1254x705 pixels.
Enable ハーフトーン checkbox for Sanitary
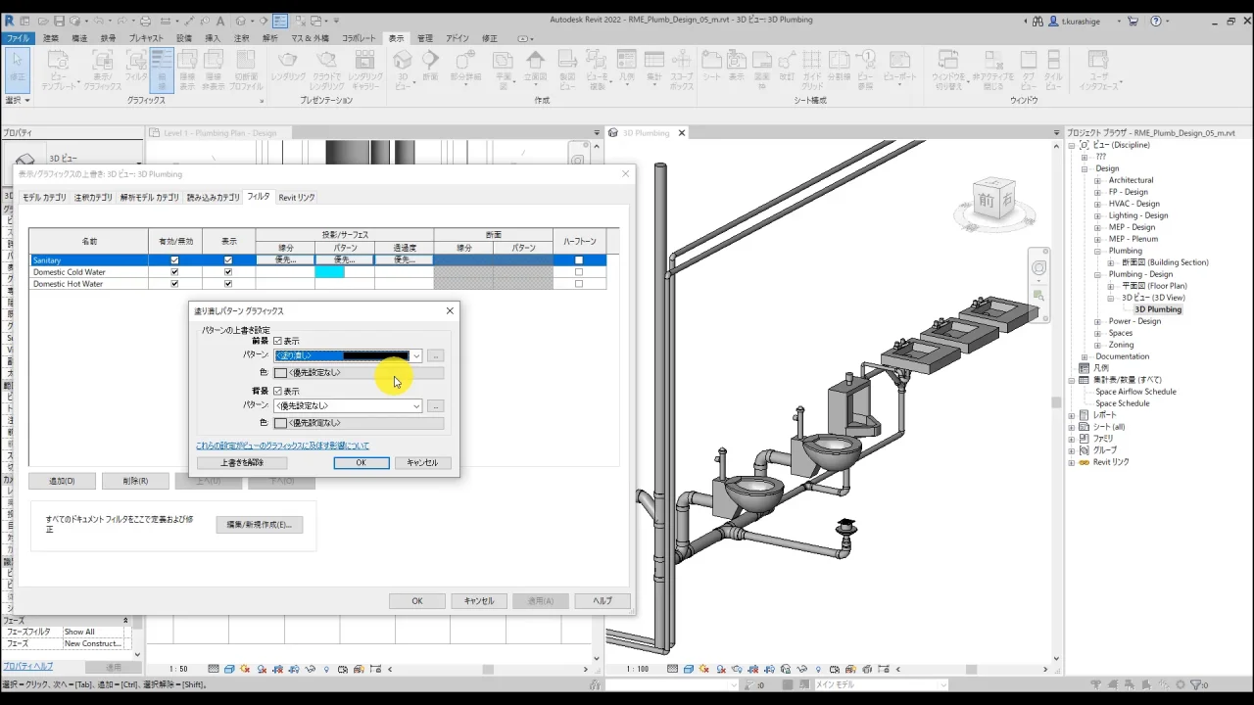pos(579,260)
